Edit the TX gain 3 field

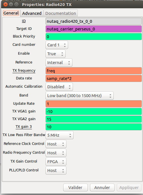point(94,127)
